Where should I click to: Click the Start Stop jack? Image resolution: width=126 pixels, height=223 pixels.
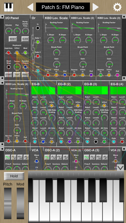(x=9, y=67)
